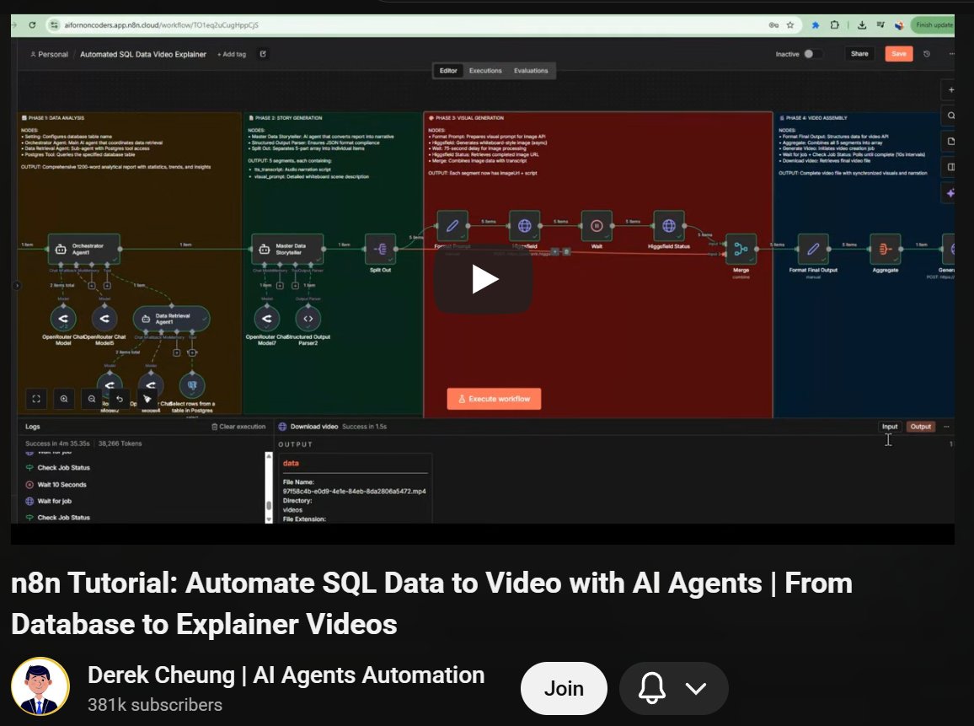Open the password key icon in address bar

pyautogui.click(x=773, y=24)
